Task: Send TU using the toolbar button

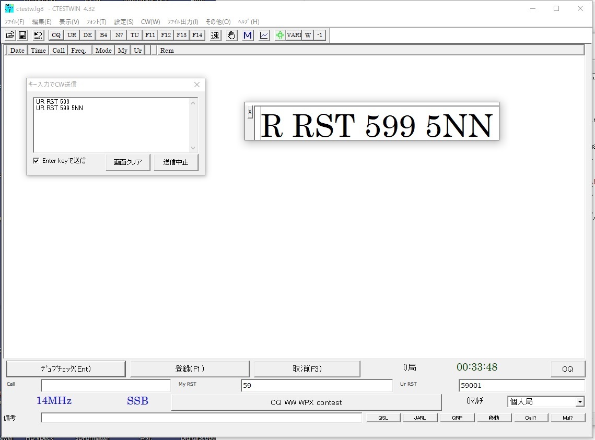Action: 135,35
